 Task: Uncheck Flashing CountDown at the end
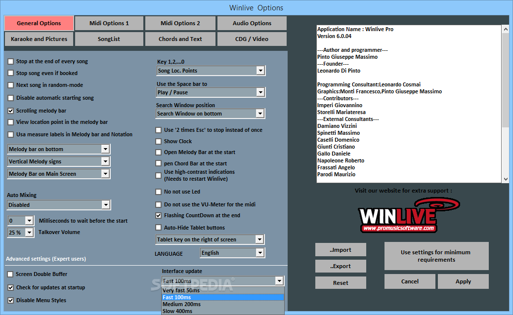click(158, 216)
